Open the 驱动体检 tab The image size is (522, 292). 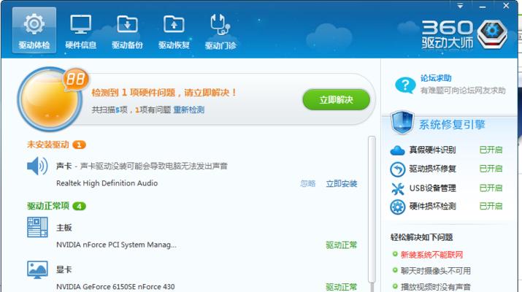(34, 31)
